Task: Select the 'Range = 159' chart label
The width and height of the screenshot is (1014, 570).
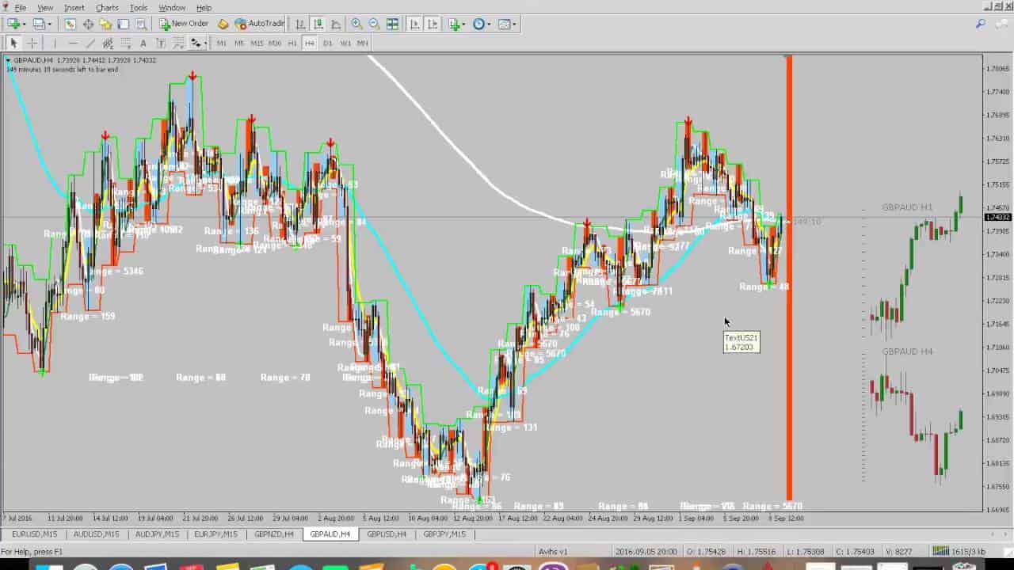Action: (88, 317)
